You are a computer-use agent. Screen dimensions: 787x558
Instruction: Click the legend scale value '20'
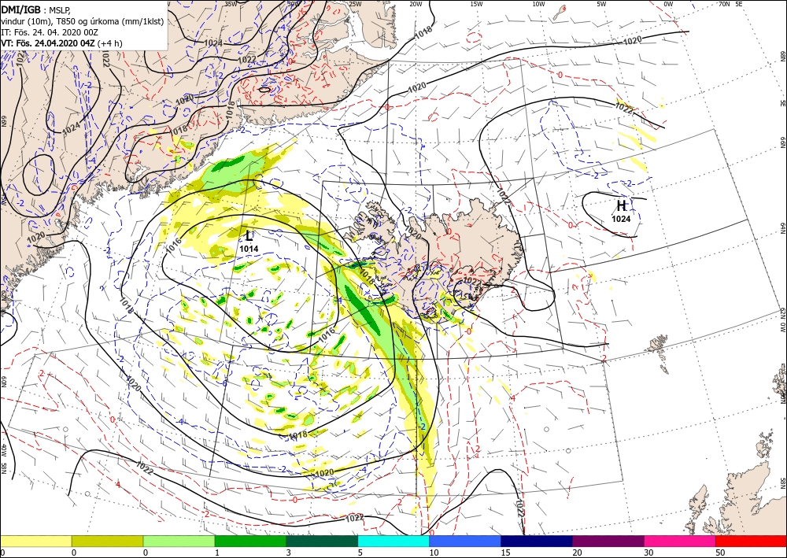[577, 552]
